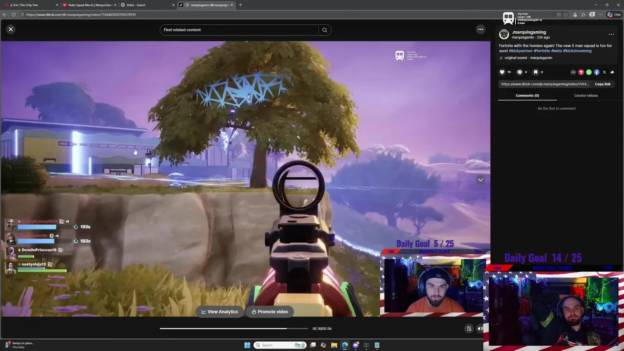Open the #wins hashtag
The image size is (624, 351).
pos(557,51)
